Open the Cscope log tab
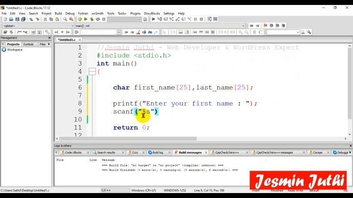 click(x=318, y=152)
